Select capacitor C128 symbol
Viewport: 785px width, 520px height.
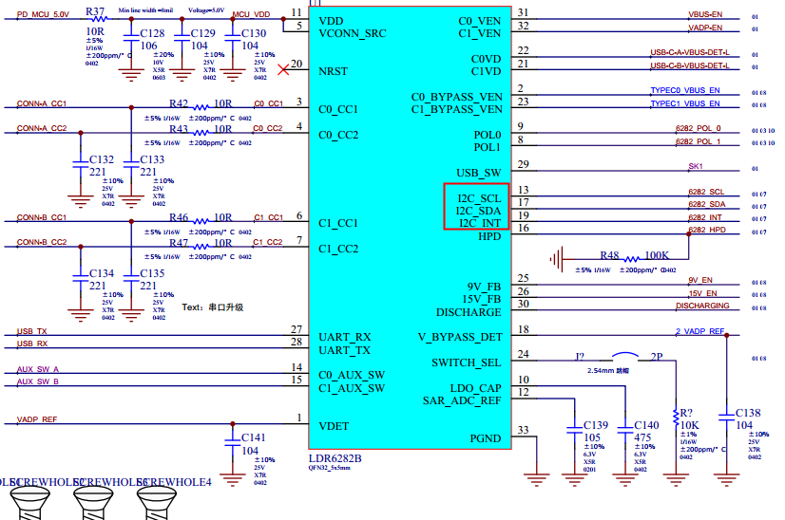coord(130,45)
